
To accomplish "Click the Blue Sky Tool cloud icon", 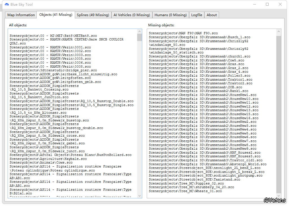I will 6,4.
